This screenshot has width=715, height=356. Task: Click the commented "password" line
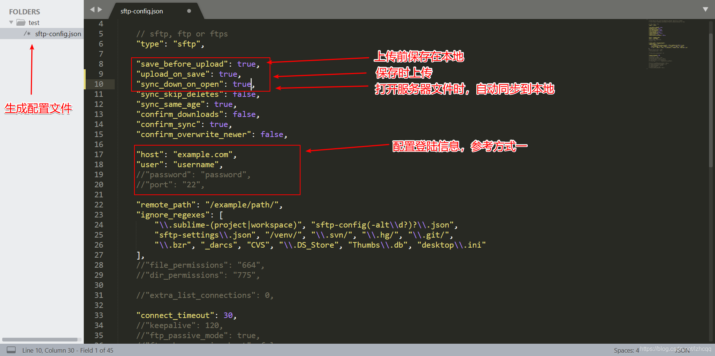[x=193, y=175]
